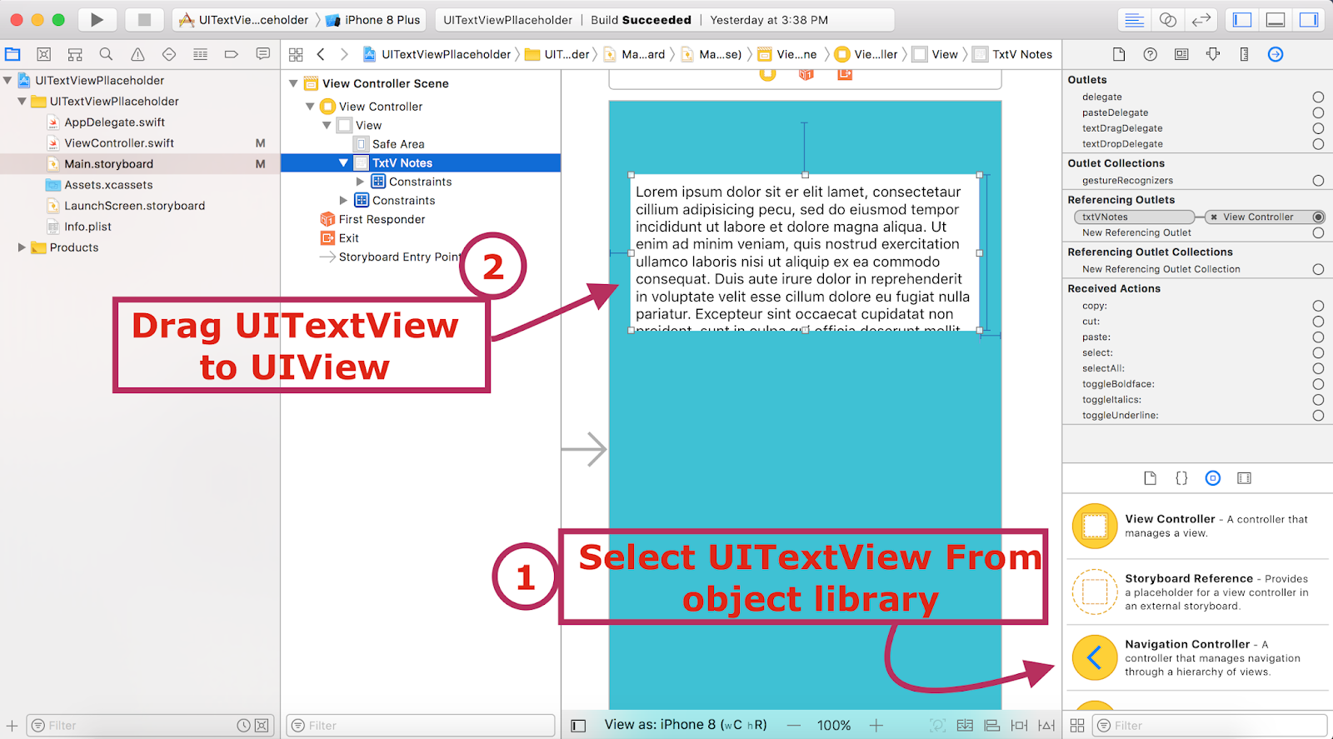Screen dimensions: 1333x739
Task: Show the assistant editor
Action: tap(1168, 20)
